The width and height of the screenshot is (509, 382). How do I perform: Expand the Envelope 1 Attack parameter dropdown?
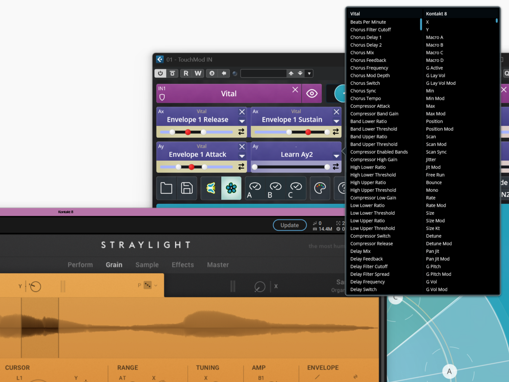coord(242,156)
